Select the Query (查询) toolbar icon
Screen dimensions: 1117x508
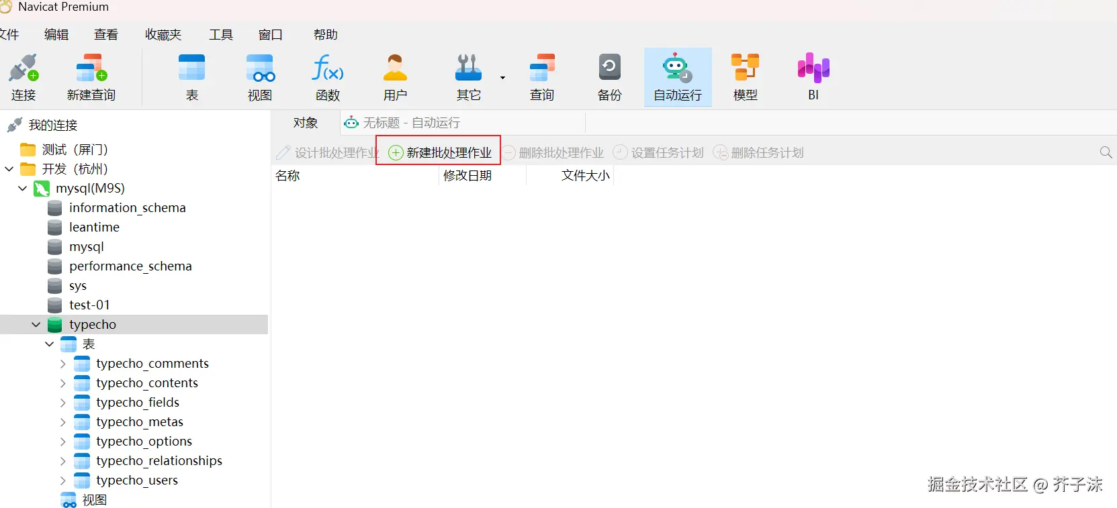[x=542, y=77]
